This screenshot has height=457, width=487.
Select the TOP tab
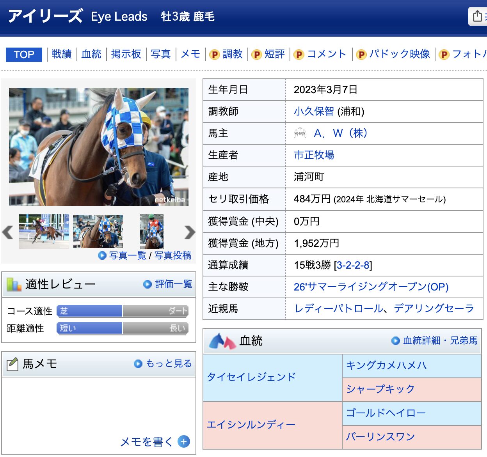(24, 55)
